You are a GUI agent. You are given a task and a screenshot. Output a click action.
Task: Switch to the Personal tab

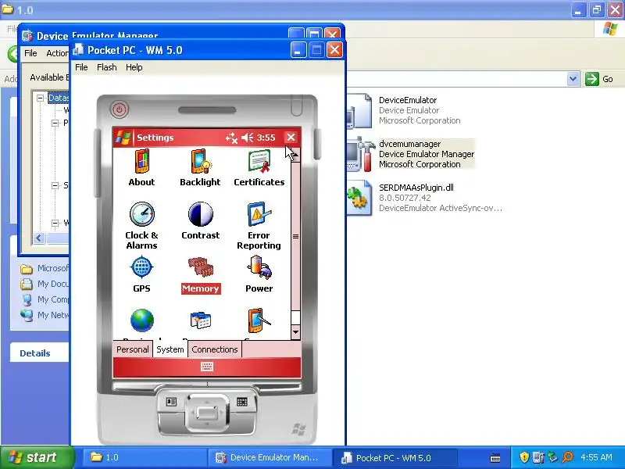(132, 349)
